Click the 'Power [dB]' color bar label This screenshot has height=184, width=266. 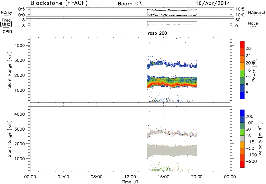click(254, 70)
